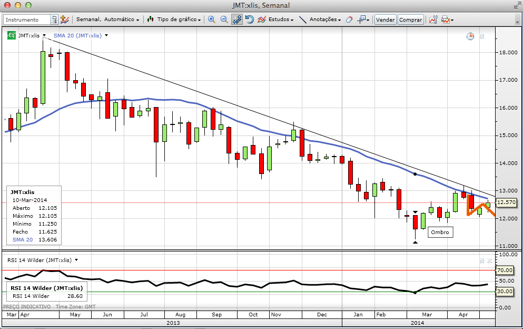Open the crosshair tool dropdown arrow
523x329 pixels.
368,21
